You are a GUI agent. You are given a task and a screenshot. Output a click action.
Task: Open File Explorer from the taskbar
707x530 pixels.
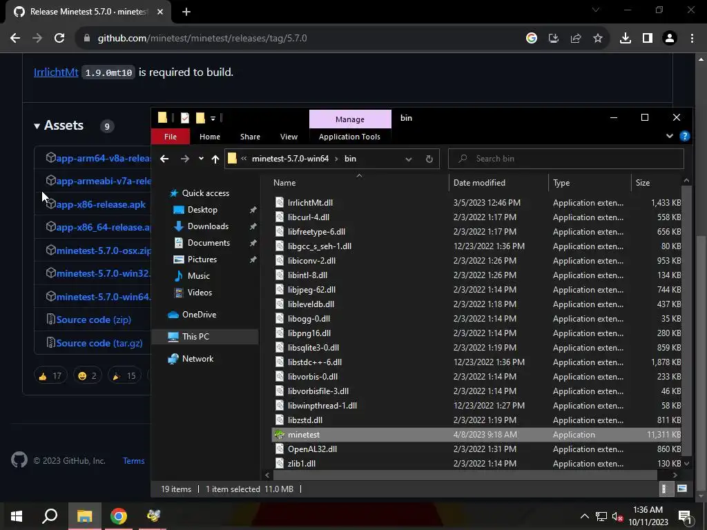tap(84, 516)
